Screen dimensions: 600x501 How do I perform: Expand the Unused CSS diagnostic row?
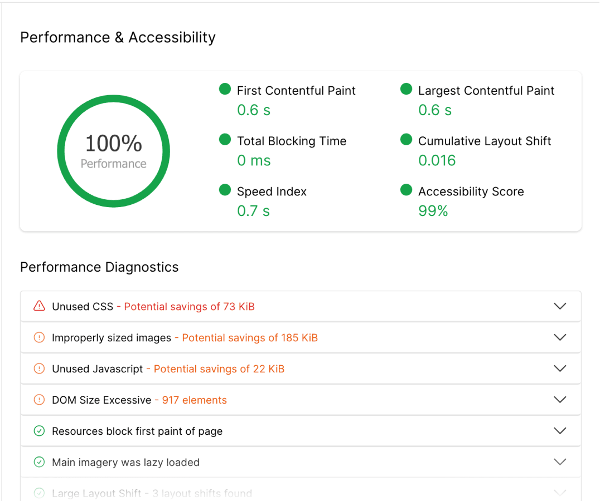pos(560,306)
